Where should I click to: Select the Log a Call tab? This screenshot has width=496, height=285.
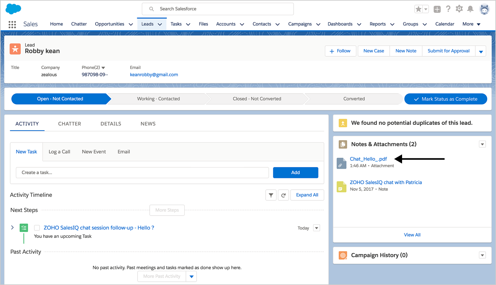(59, 152)
